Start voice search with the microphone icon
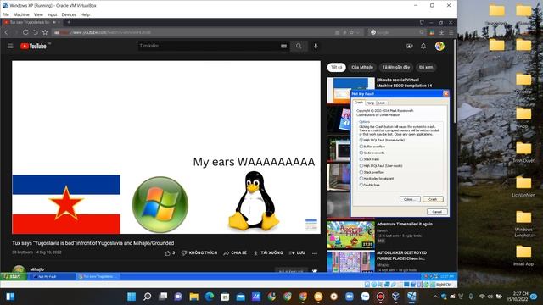Viewport: 543px width, 305px height. point(316,46)
